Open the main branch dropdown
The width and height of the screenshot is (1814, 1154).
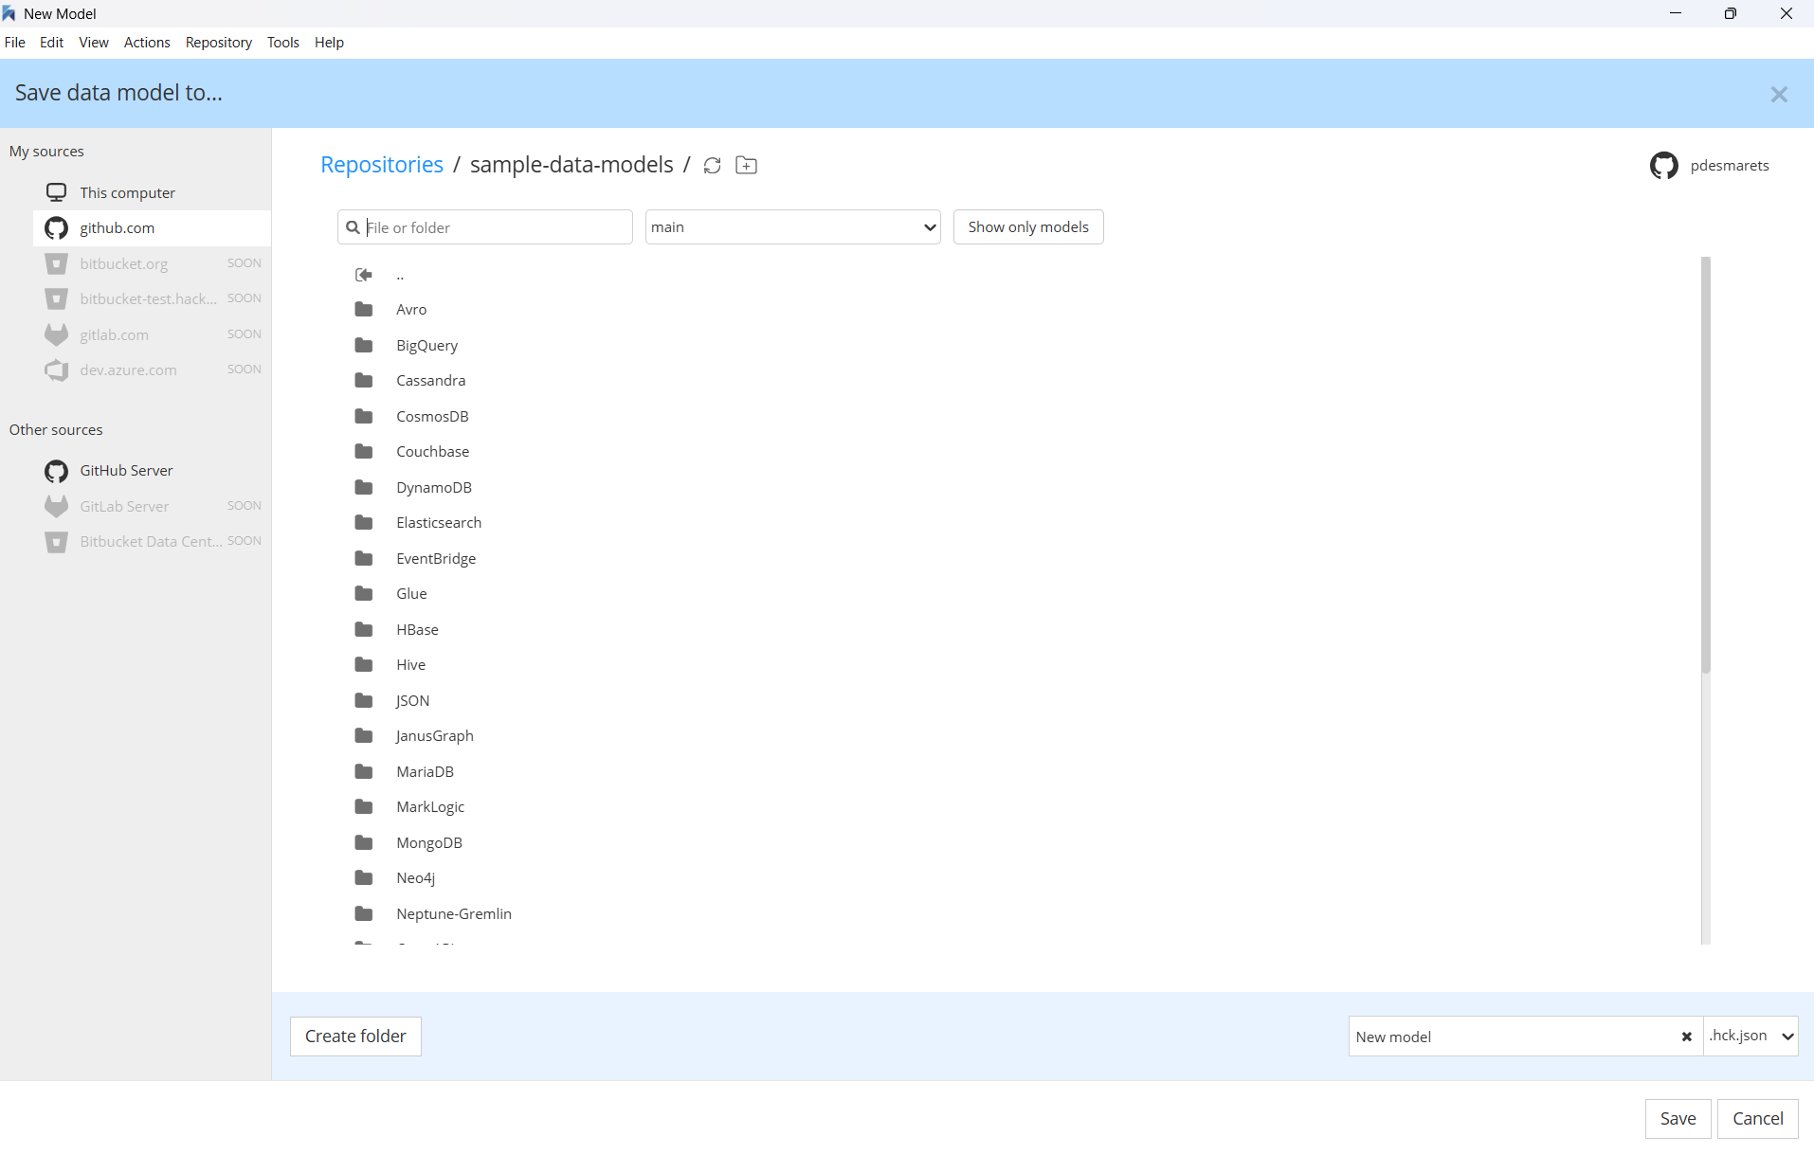point(793,227)
